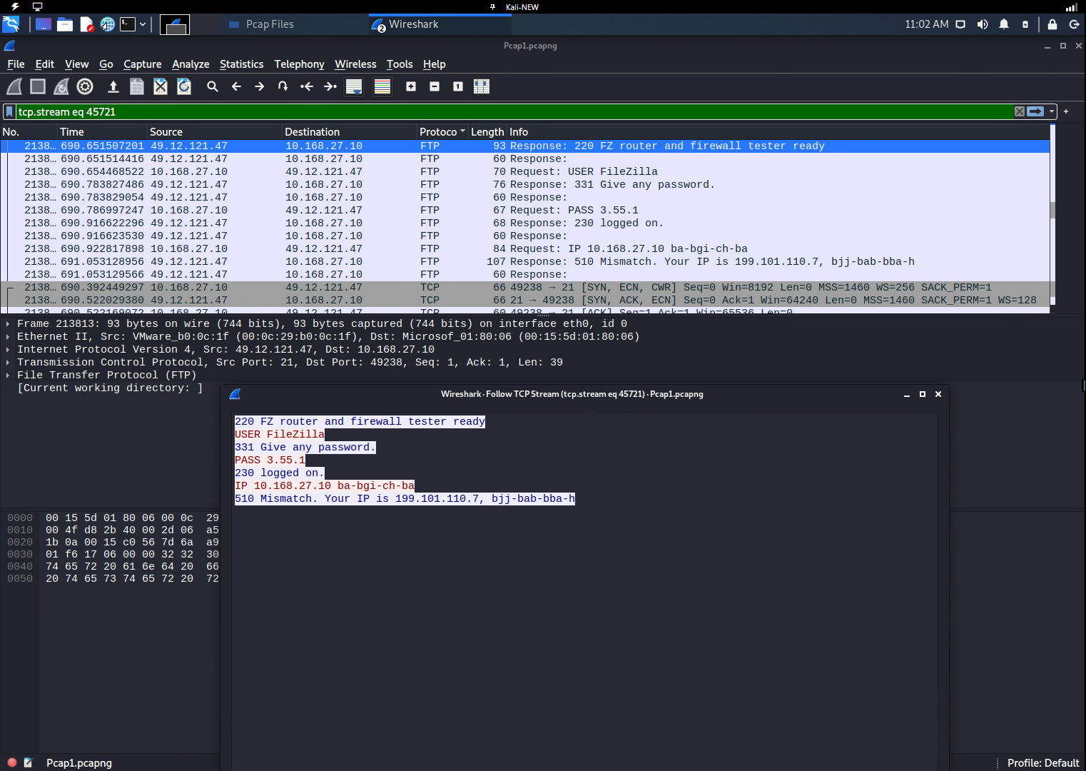Expand the Ethernet II layer
This screenshot has width=1086, height=771.
8,337
